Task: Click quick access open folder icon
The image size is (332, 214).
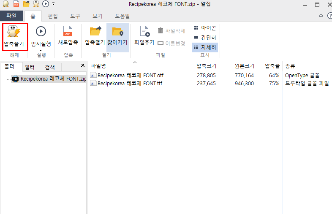Action: pos(27,4)
